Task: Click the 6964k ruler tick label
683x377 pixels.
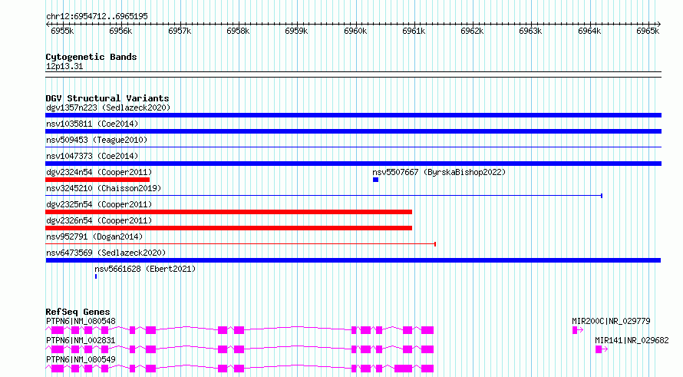Action: (x=589, y=31)
